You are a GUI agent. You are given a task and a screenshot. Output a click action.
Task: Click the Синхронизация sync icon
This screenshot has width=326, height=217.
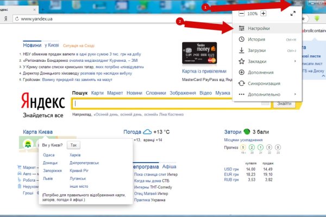coord(241,83)
